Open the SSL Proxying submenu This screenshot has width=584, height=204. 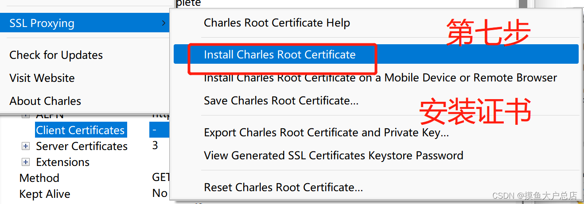85,23
